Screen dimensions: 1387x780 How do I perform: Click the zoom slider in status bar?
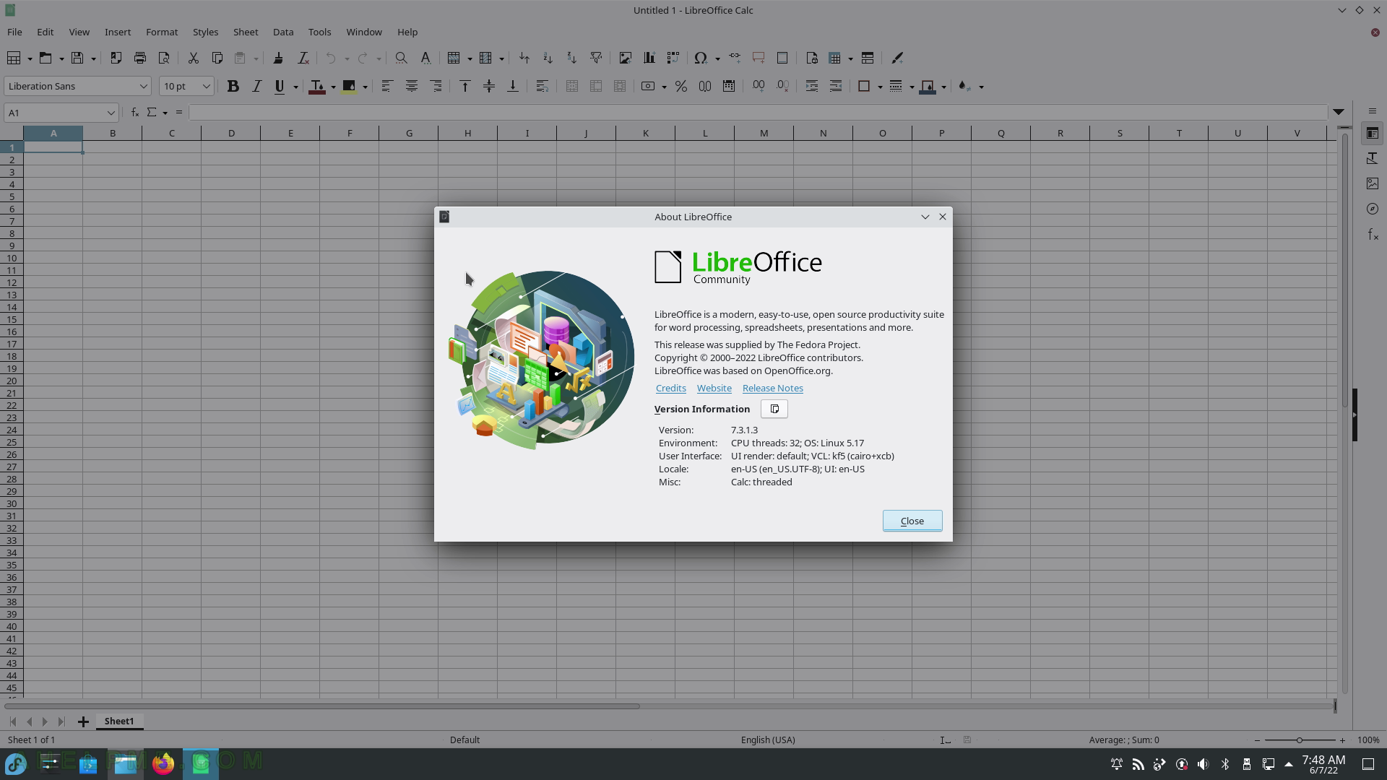tap(1299, 740)
